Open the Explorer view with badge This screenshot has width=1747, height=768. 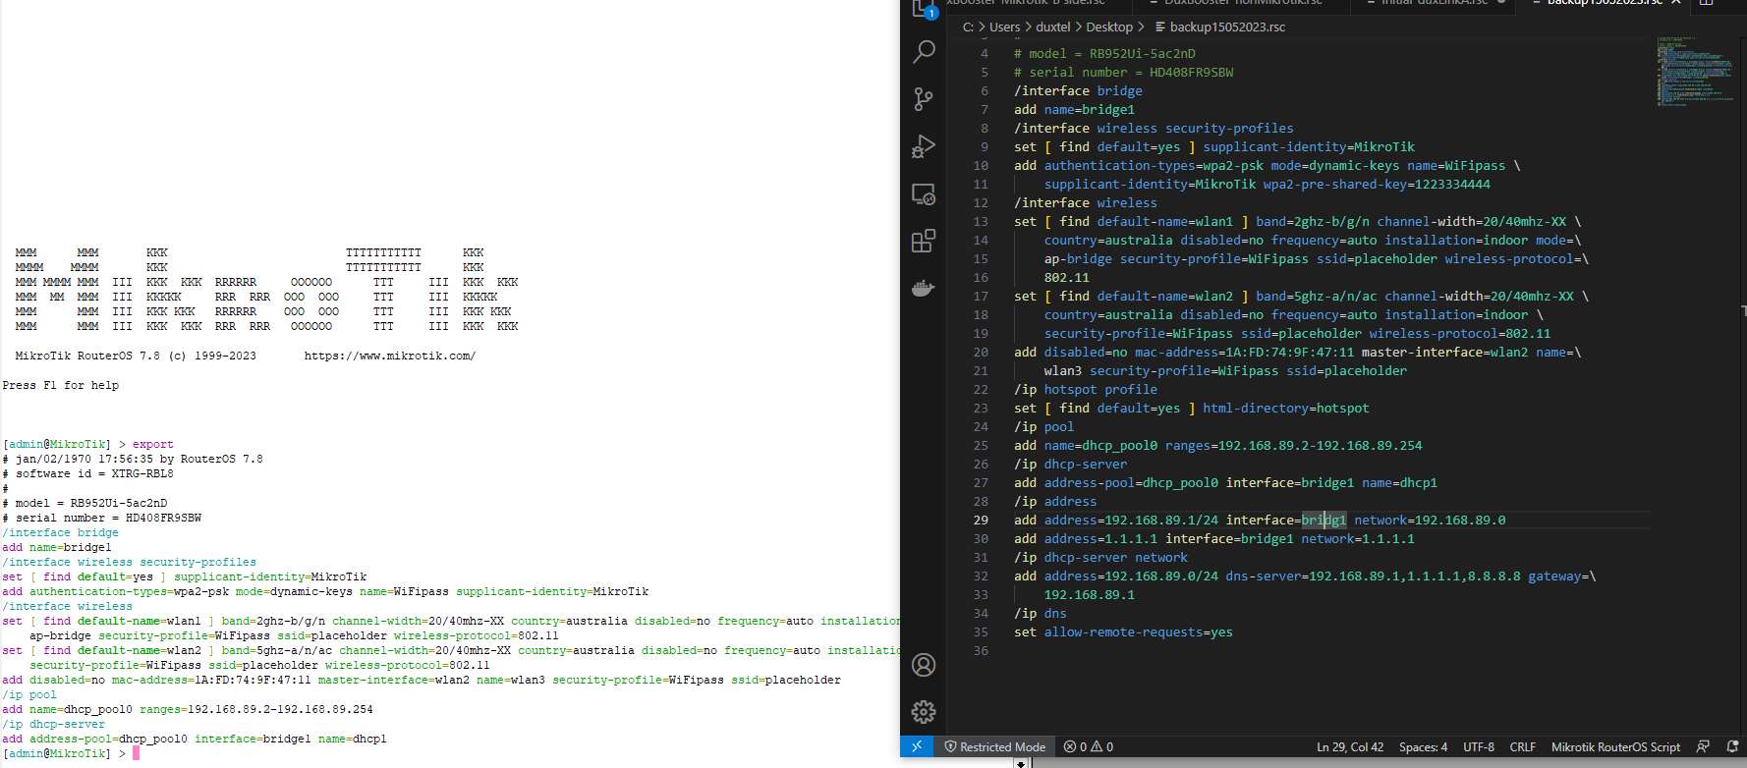pos(924,9)
